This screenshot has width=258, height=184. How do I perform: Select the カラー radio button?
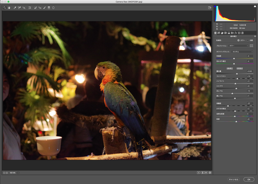coord(238,40)
